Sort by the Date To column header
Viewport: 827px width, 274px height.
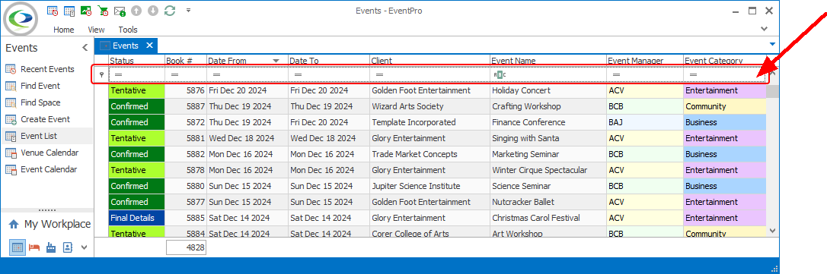pyautogui.click(x=329, y=61)
